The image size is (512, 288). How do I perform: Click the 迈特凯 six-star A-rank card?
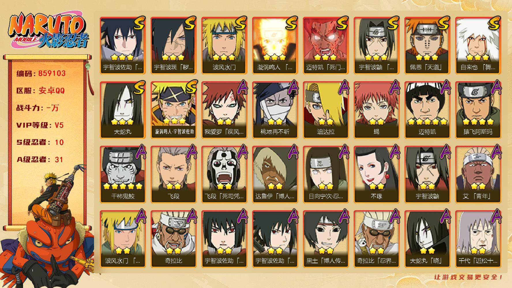[427, 110]
